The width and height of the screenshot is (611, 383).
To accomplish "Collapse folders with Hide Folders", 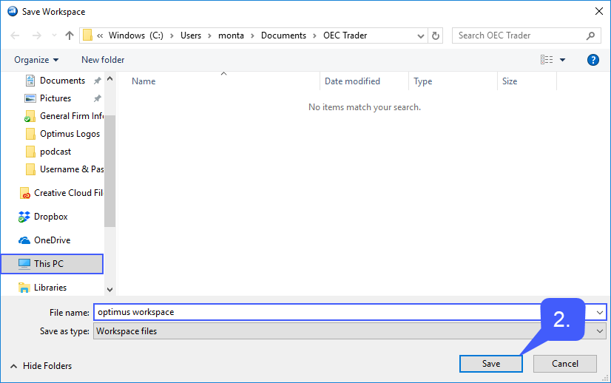I will click(x=41, y=366).
